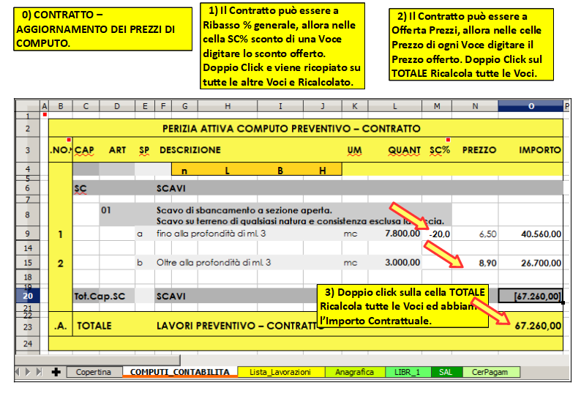This screenshot has height=410, width=581.
Task: Select column N header
Action: [x=475, y=106]
